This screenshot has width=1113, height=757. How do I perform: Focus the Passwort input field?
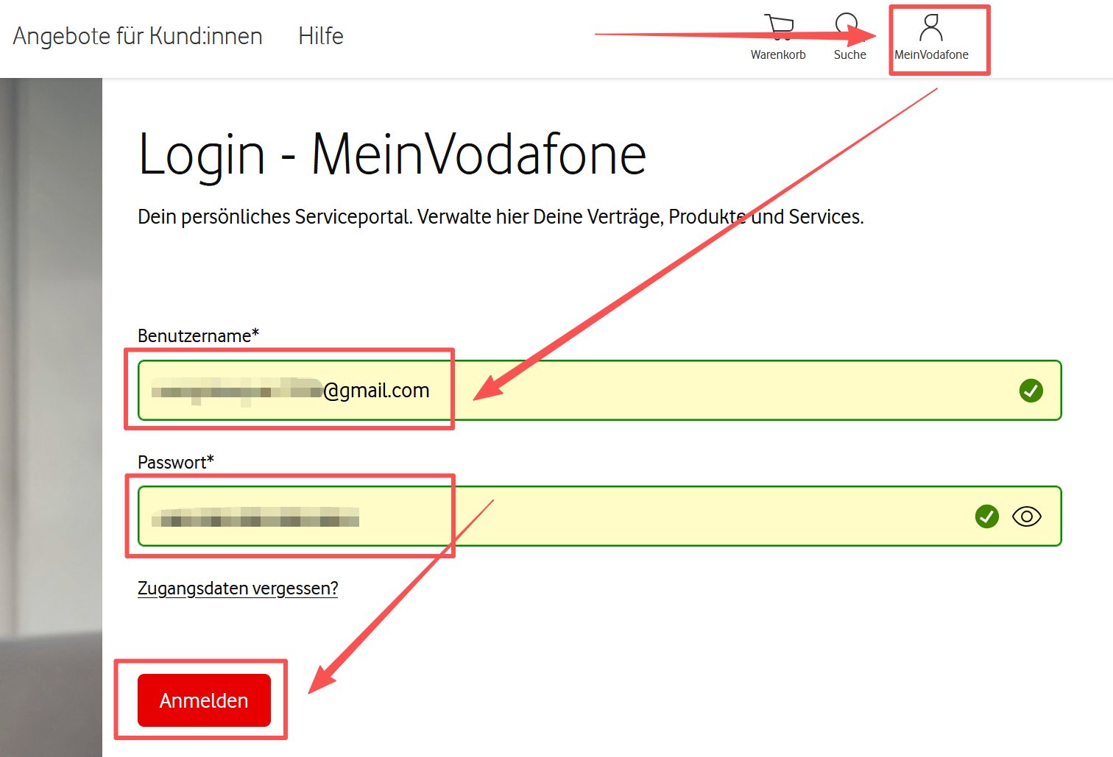coord(599,516)
